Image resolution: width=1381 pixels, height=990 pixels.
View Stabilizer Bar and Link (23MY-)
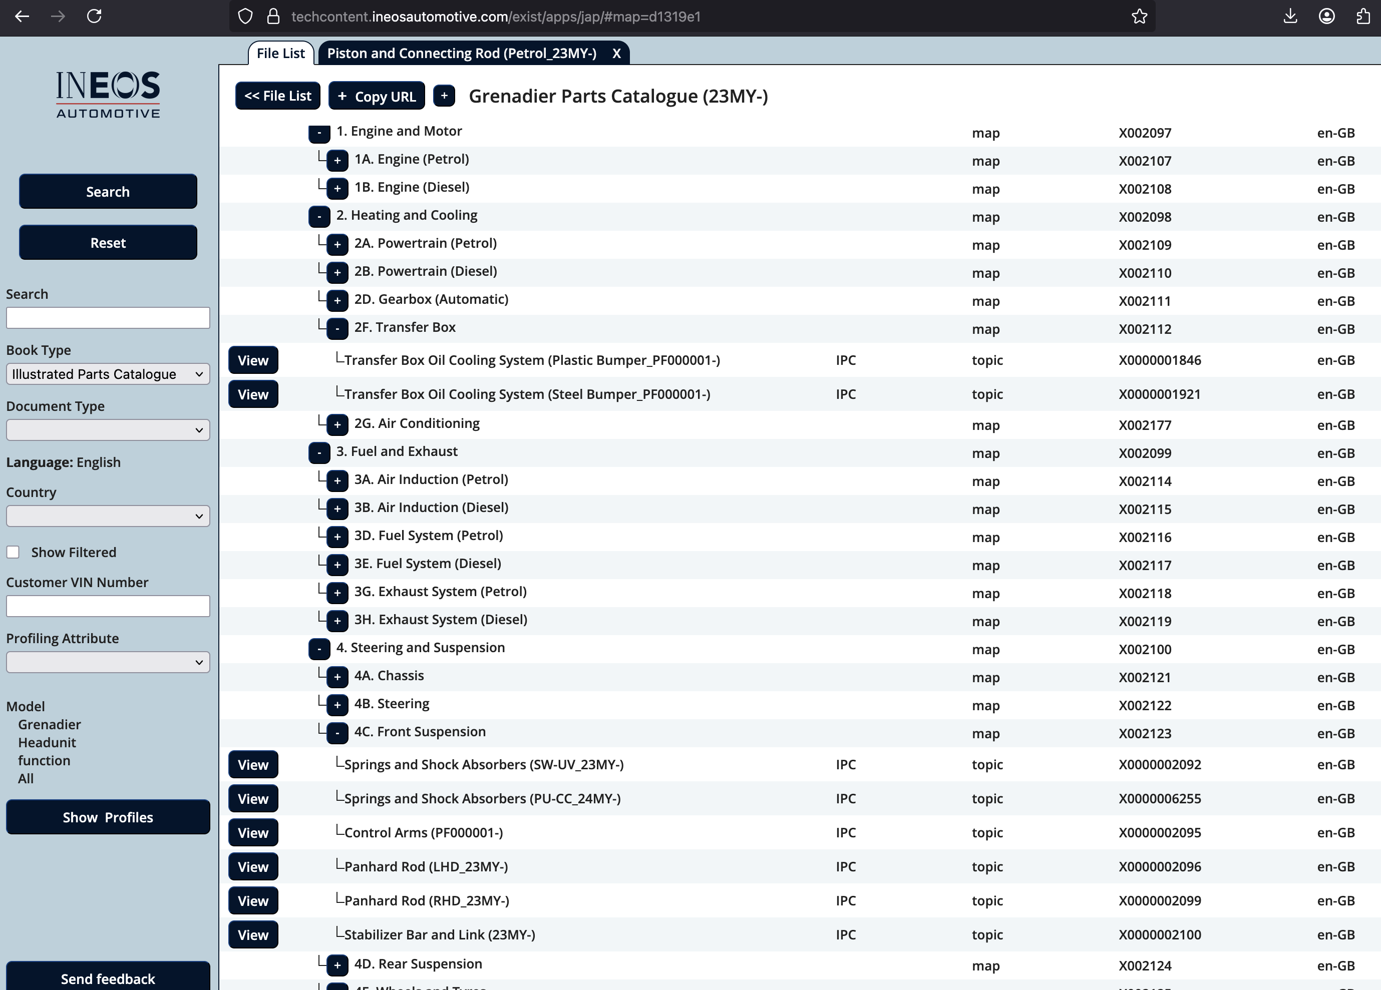click(253, 935)
